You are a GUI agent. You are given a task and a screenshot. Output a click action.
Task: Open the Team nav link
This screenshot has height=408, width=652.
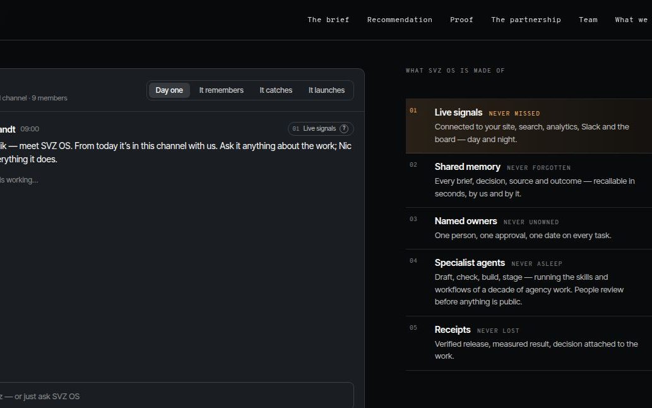(x=588, y=20)
